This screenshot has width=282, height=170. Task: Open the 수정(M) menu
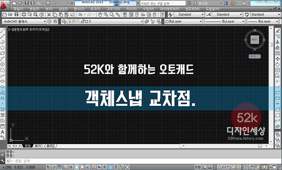click(149, 9)
